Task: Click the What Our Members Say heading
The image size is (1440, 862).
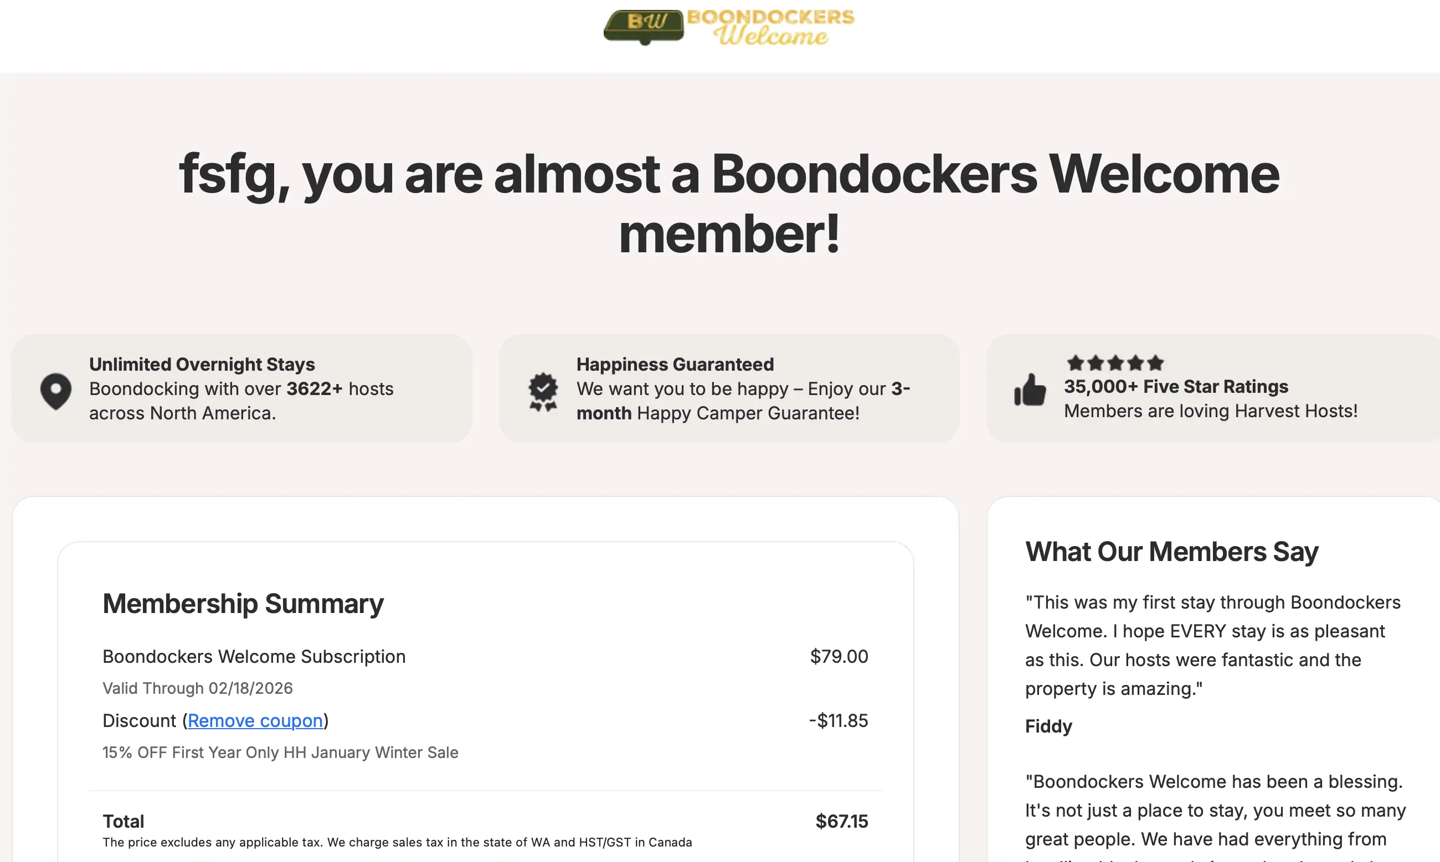Action: tap(1171, 551)
